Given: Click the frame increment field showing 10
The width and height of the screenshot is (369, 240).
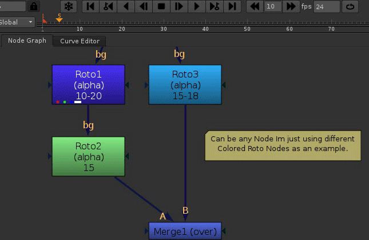Looking at the screenshot, I should 273,7.
